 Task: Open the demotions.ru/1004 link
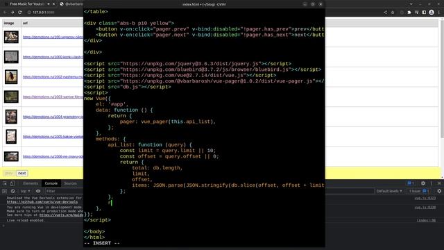pos(53,117)
